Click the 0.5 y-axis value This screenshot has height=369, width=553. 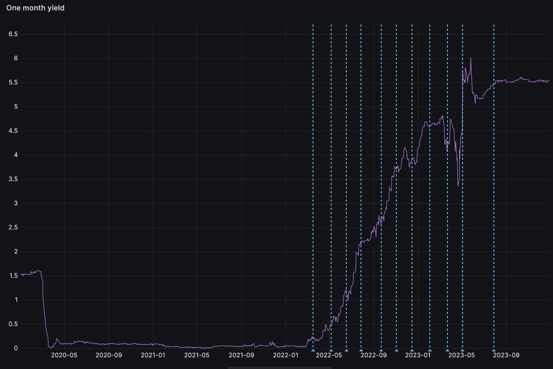13,324
